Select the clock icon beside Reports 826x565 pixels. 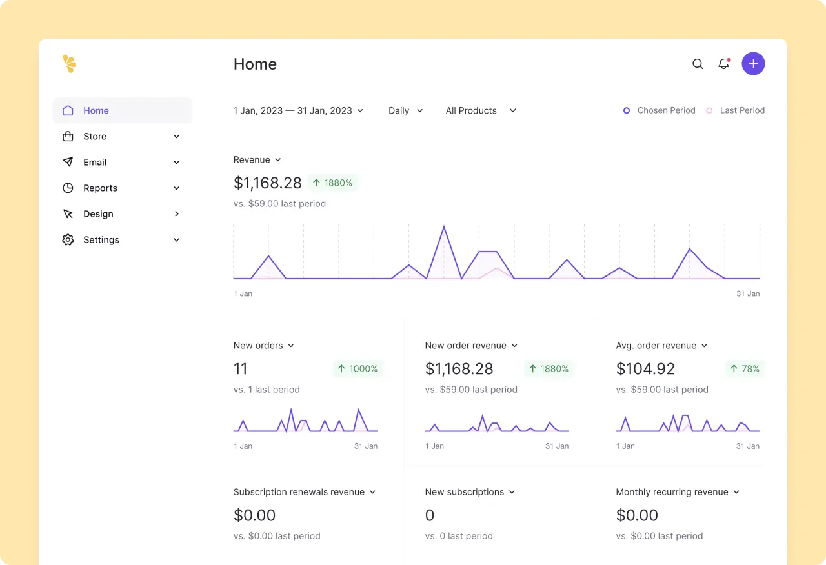(68, 188)
